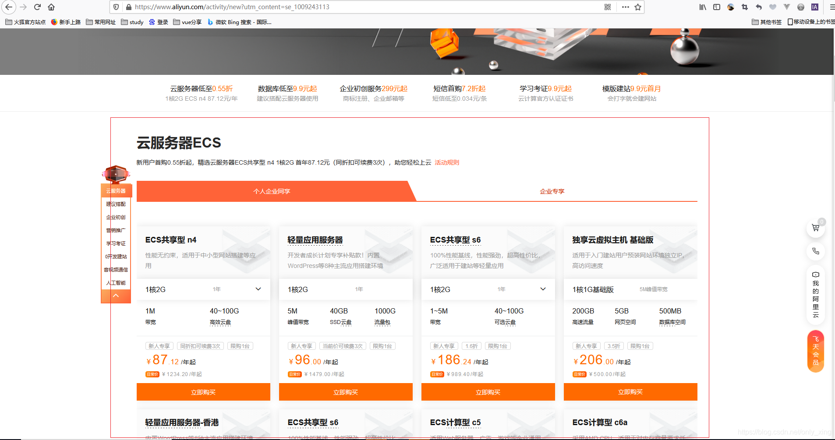The height and width of the screenshot is (440, 835).
Task: Toggle the sidebar view icon
Action: click(x=717, y=7)
